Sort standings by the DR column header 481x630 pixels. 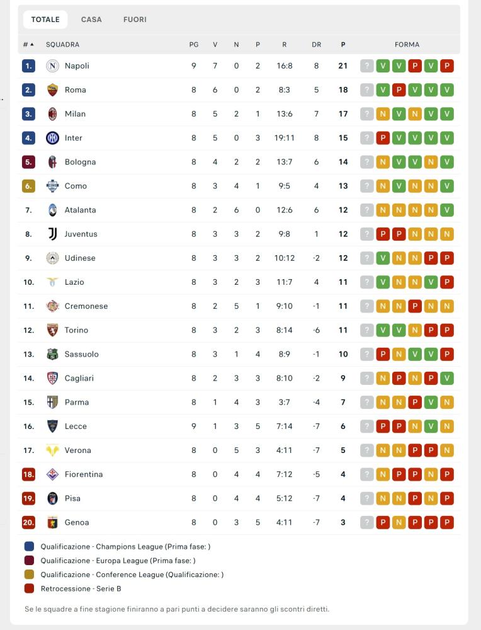(x=316, y=45)
